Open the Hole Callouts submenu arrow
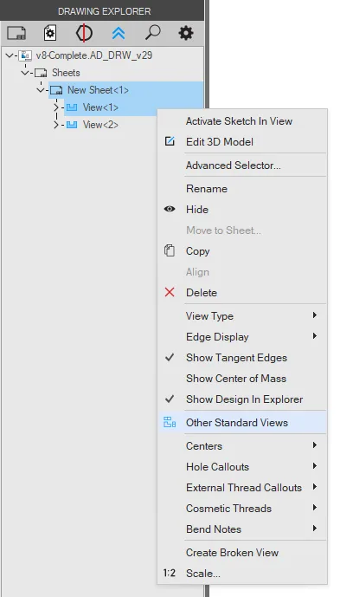Image resolution: width=340 pixels, height=597 pixels. coord(315,466)
